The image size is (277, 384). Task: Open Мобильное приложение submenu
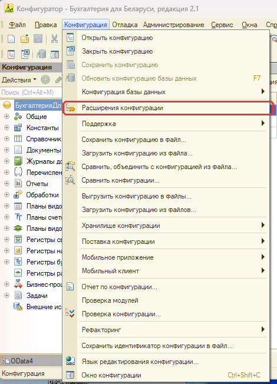[166, 257]
